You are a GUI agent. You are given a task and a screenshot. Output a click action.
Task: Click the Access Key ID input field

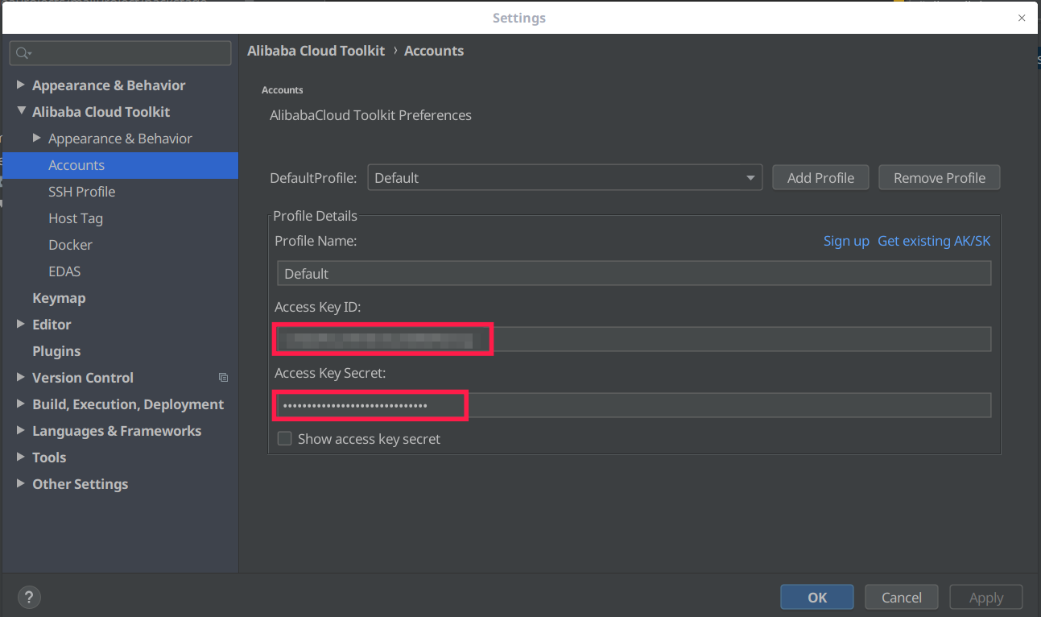(634, 339)
